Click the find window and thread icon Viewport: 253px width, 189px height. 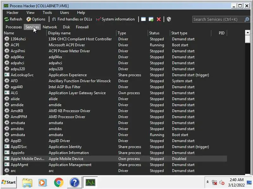151,19
